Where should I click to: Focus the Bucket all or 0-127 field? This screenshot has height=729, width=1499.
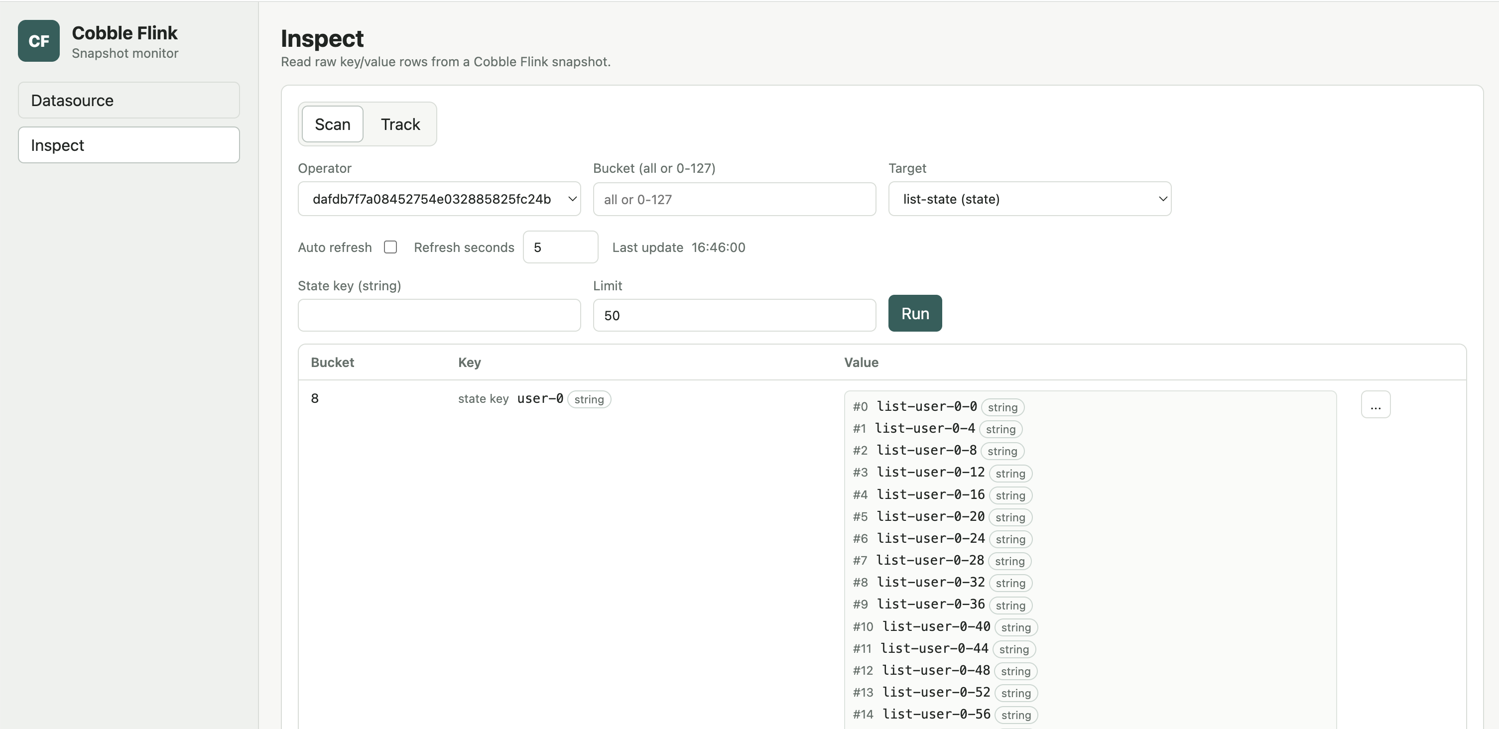[x=735, y=199]
